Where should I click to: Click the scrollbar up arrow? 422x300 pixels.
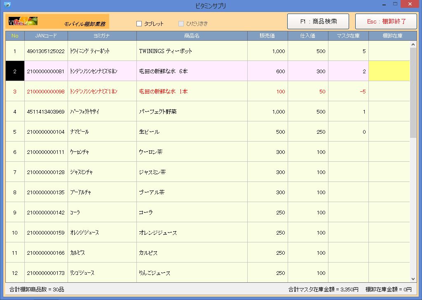point(413,44)
